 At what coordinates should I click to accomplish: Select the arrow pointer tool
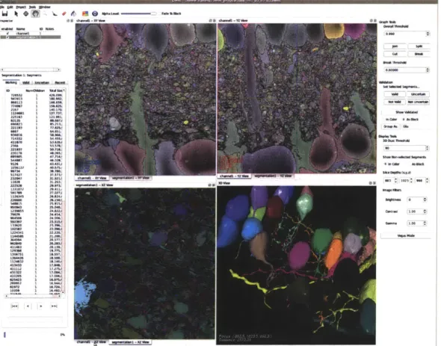click(x=16, y=13)
